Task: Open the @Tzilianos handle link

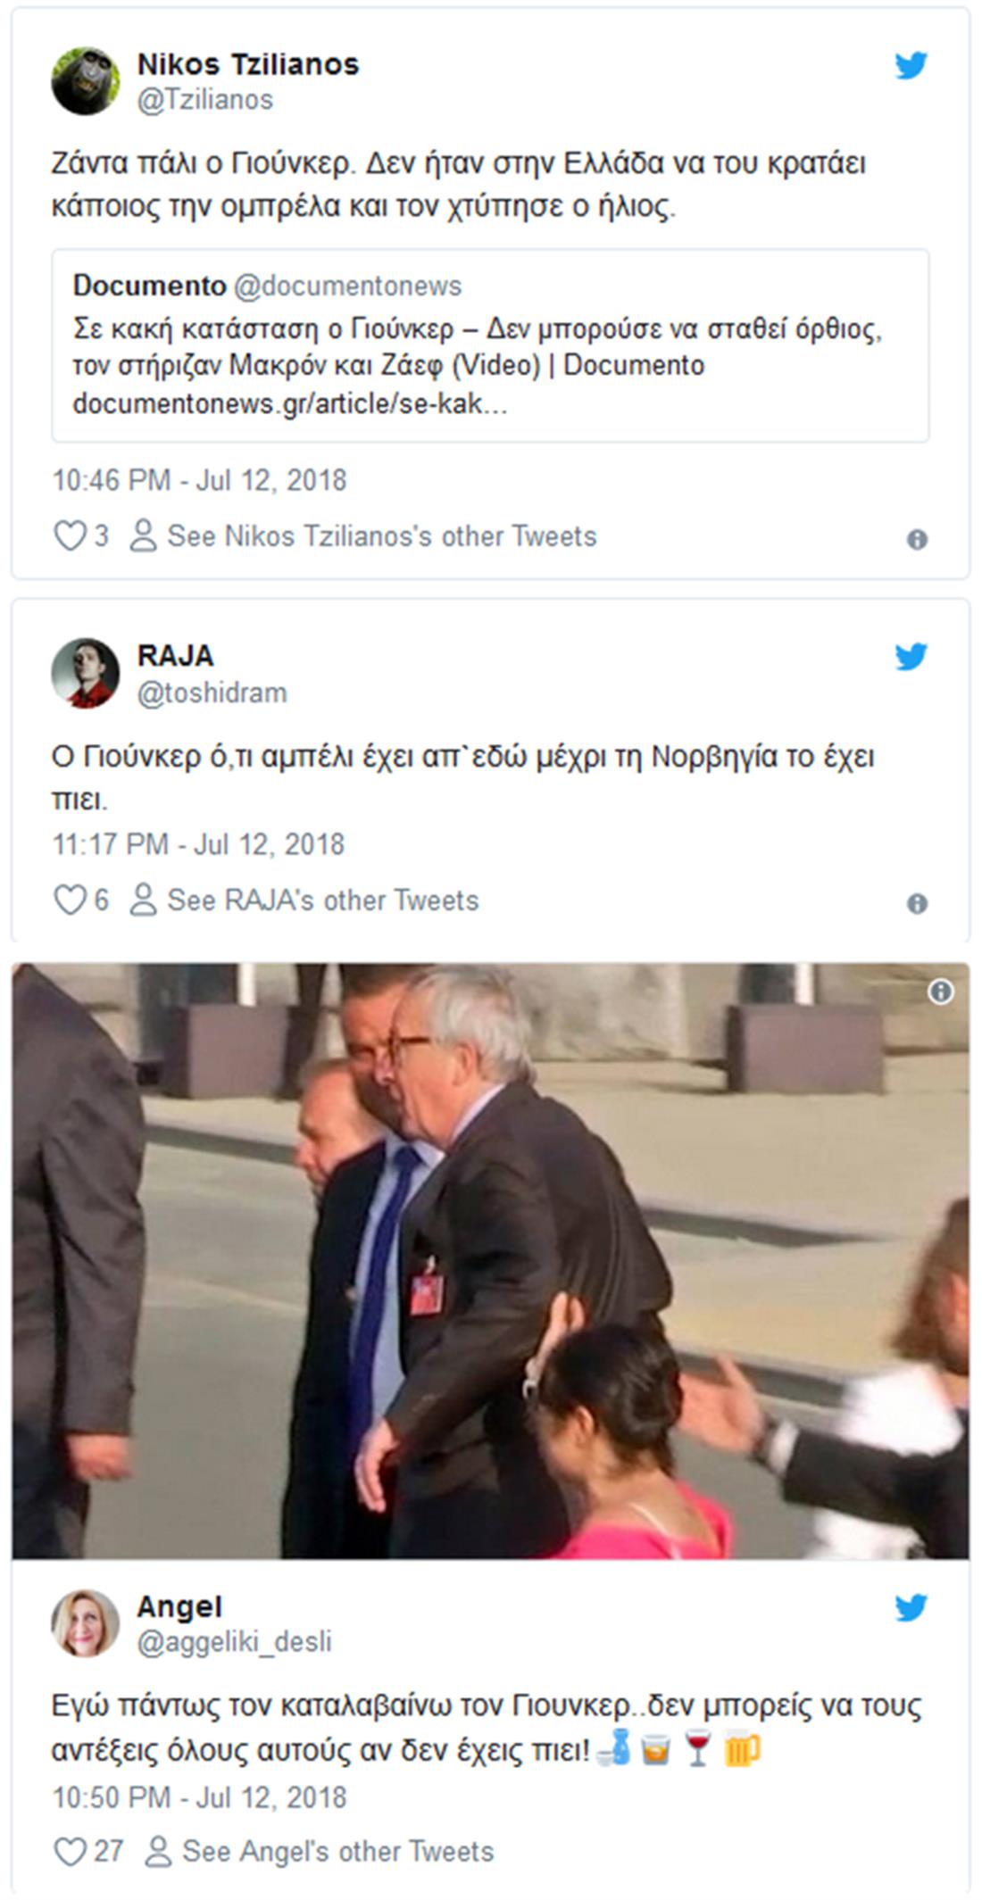Action: 204,99
